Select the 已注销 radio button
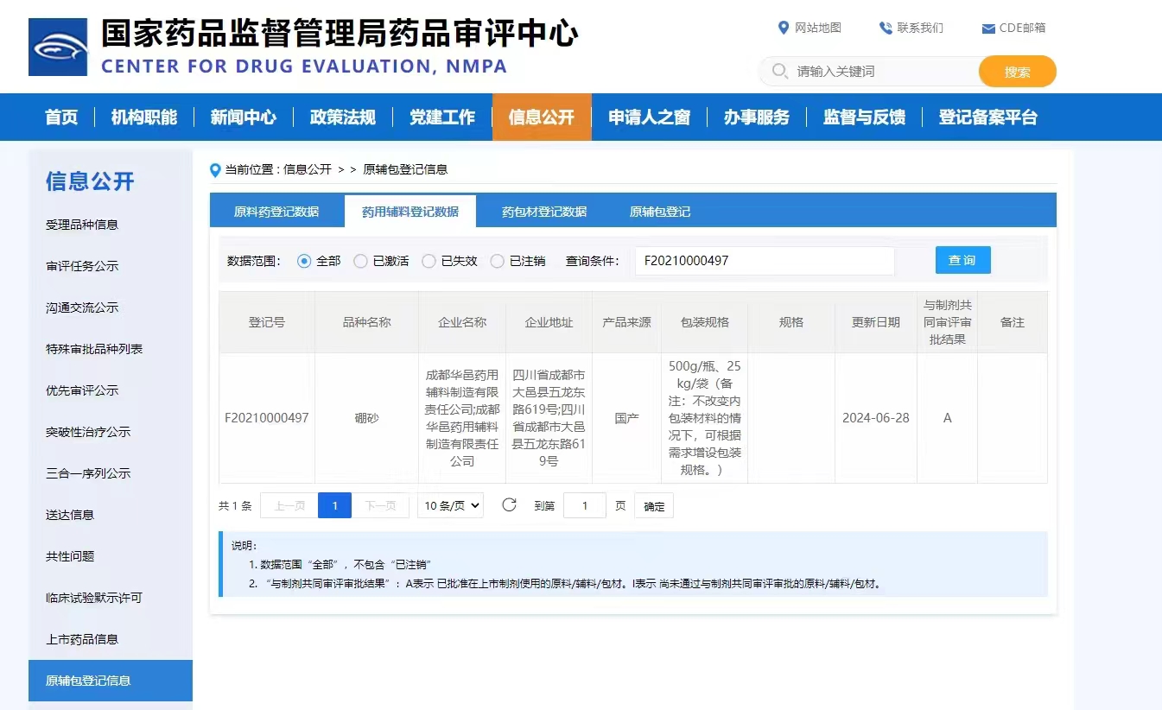The height and width of the screenshot is (710, 1162). click(x=497, y=261)
